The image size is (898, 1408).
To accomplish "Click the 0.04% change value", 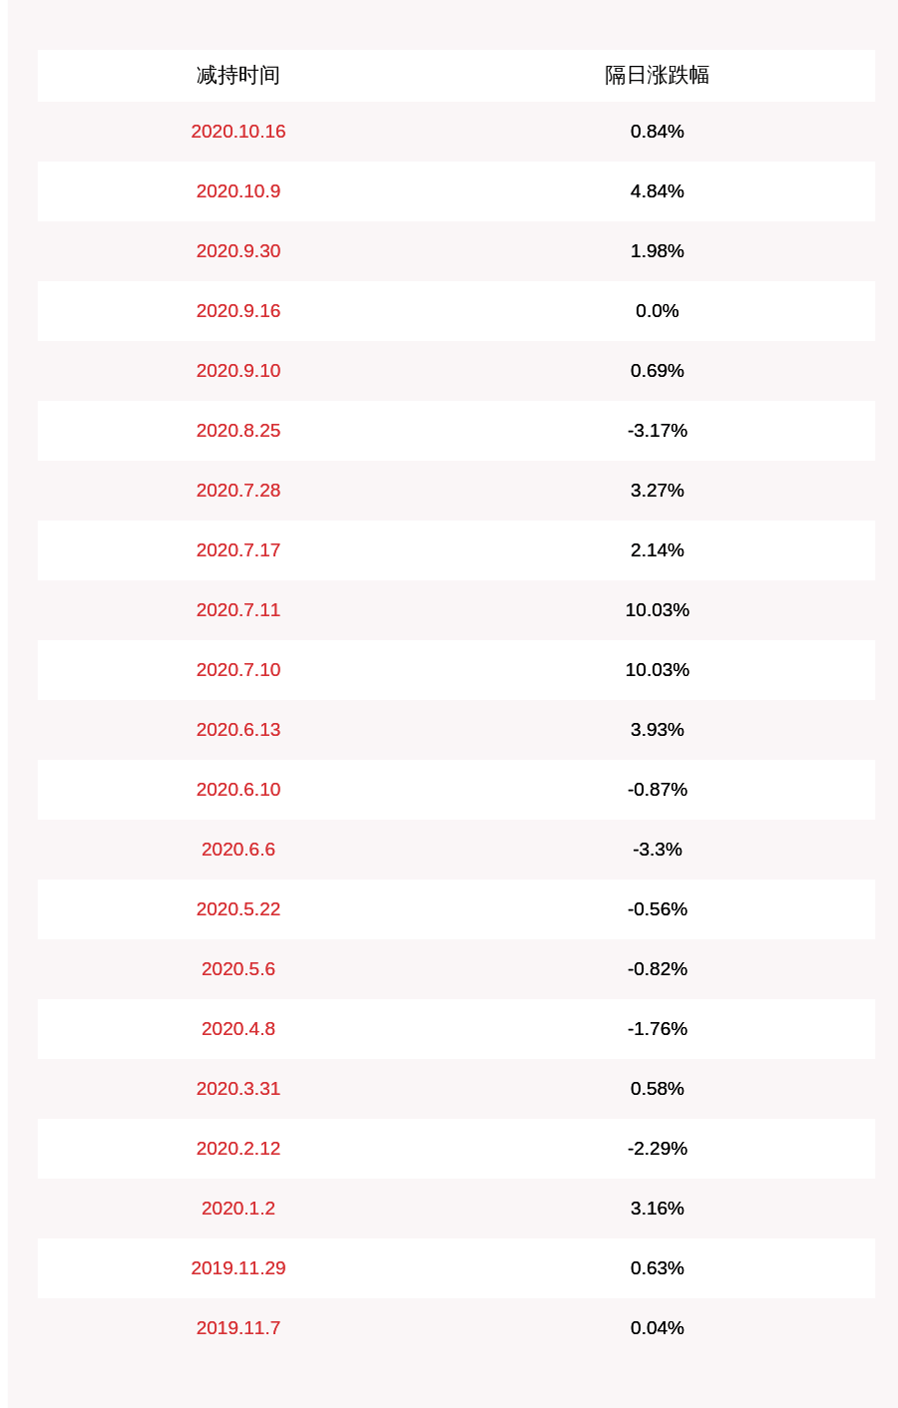I will coord(657,1328).
